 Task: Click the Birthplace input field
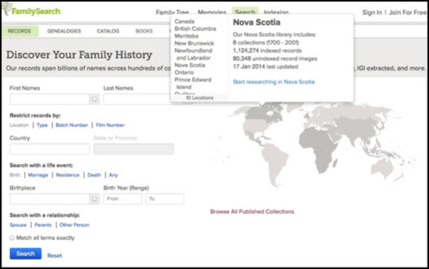point(50,199)
